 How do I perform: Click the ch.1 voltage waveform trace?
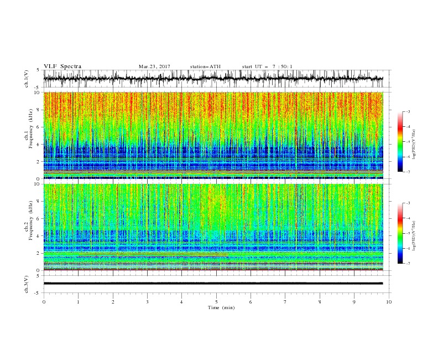point(213,79)
